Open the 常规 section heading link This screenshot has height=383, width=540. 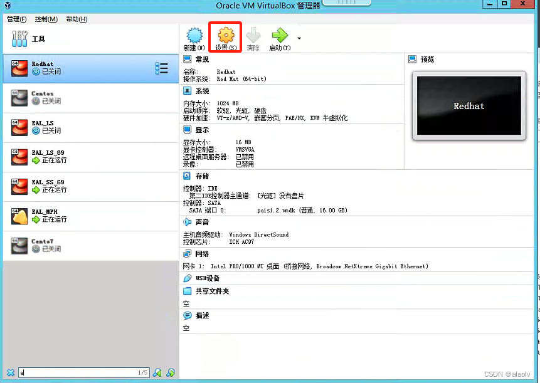click(202, 59)
